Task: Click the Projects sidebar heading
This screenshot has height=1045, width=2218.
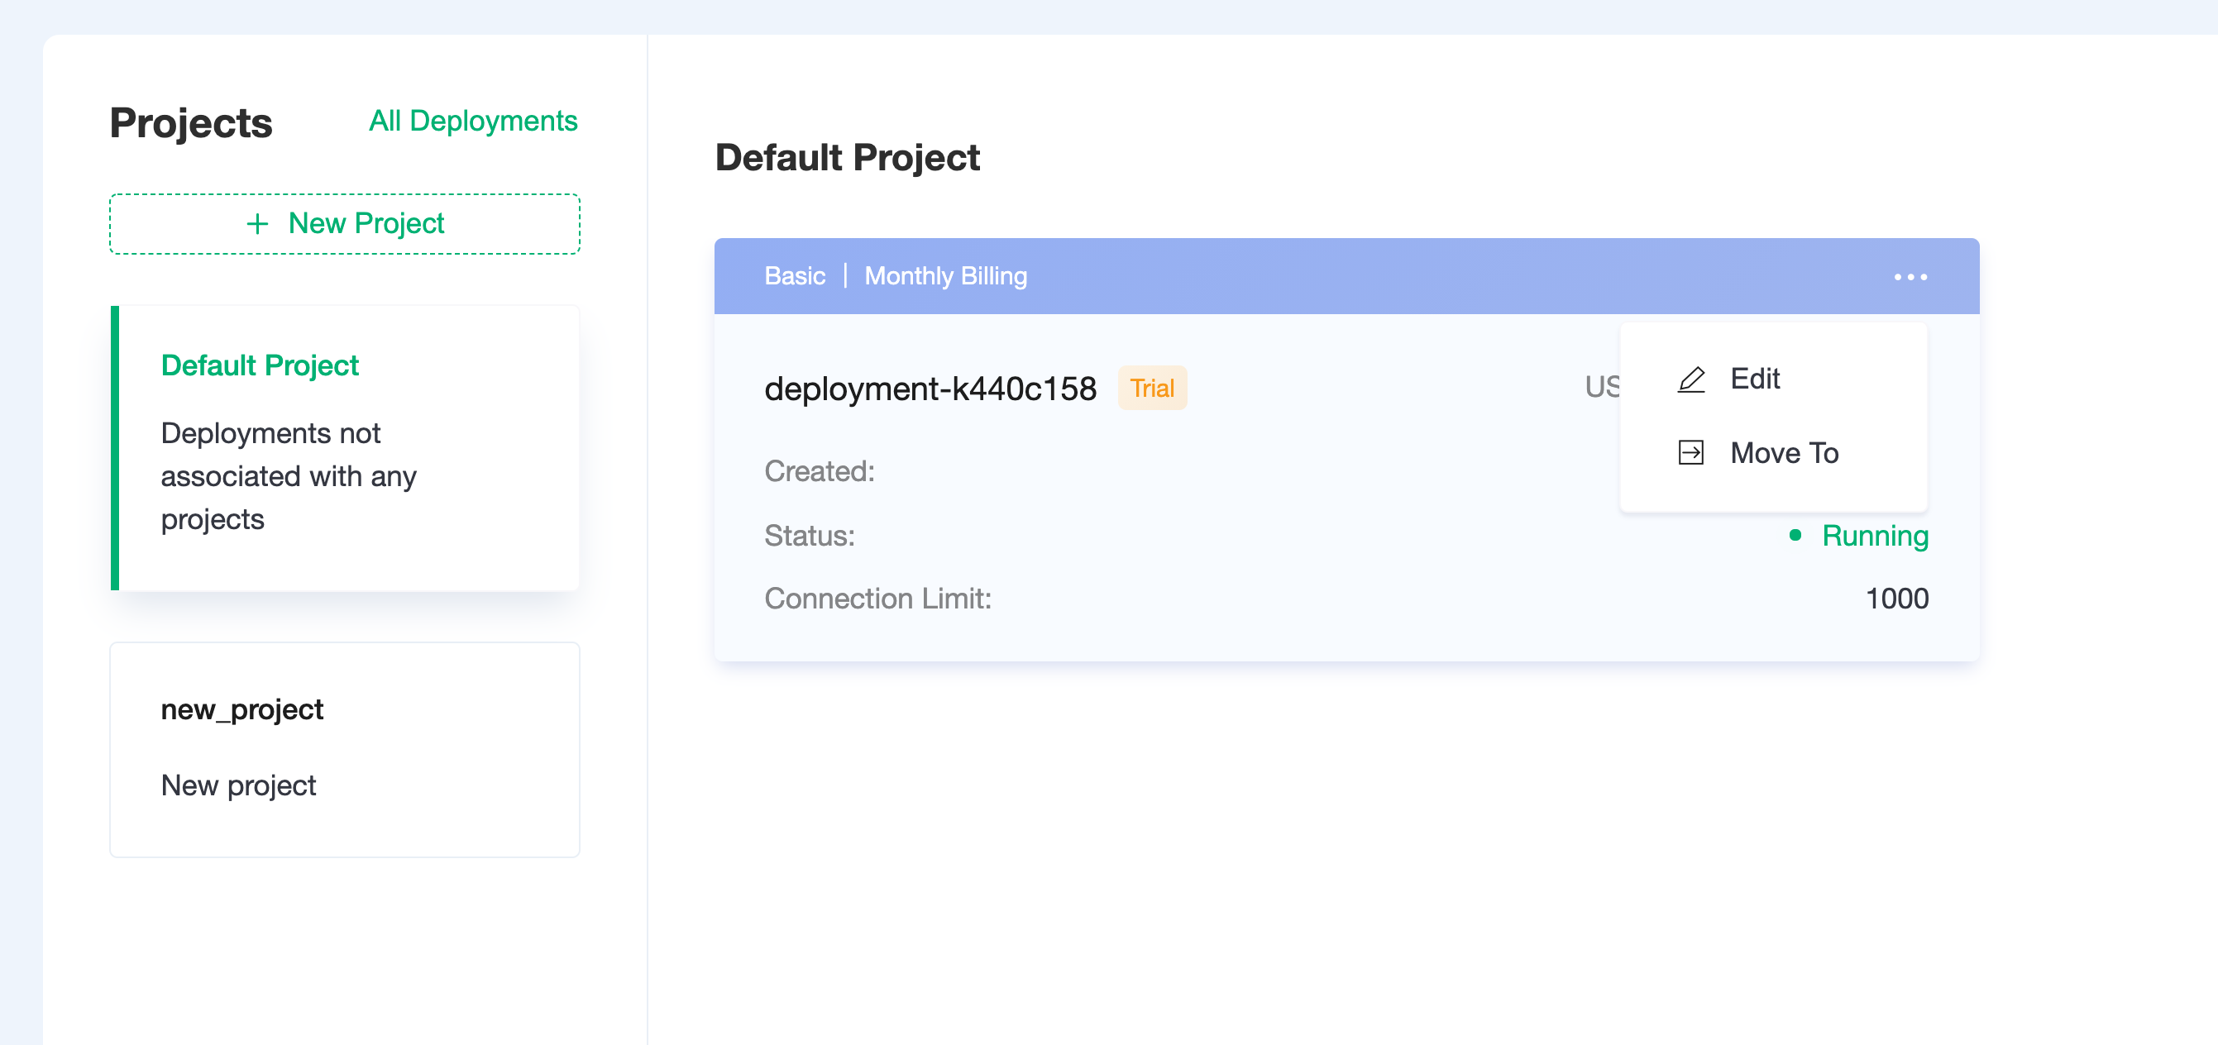Action: 191,122
